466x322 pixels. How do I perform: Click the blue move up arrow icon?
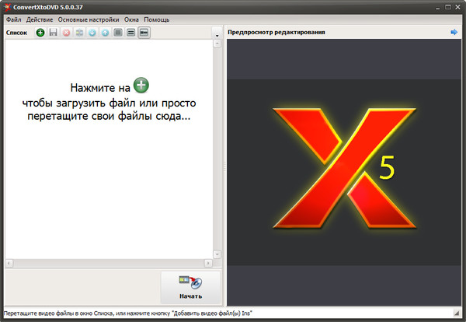105,33
